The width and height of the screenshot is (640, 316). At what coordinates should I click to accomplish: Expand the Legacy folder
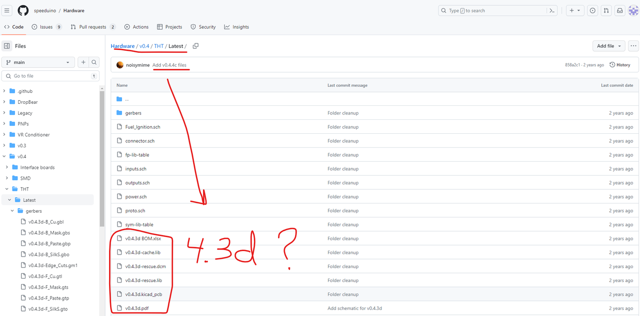point(4,113)
